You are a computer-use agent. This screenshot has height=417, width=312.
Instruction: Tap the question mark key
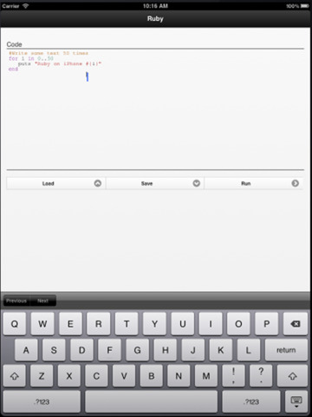coord(261,376)
